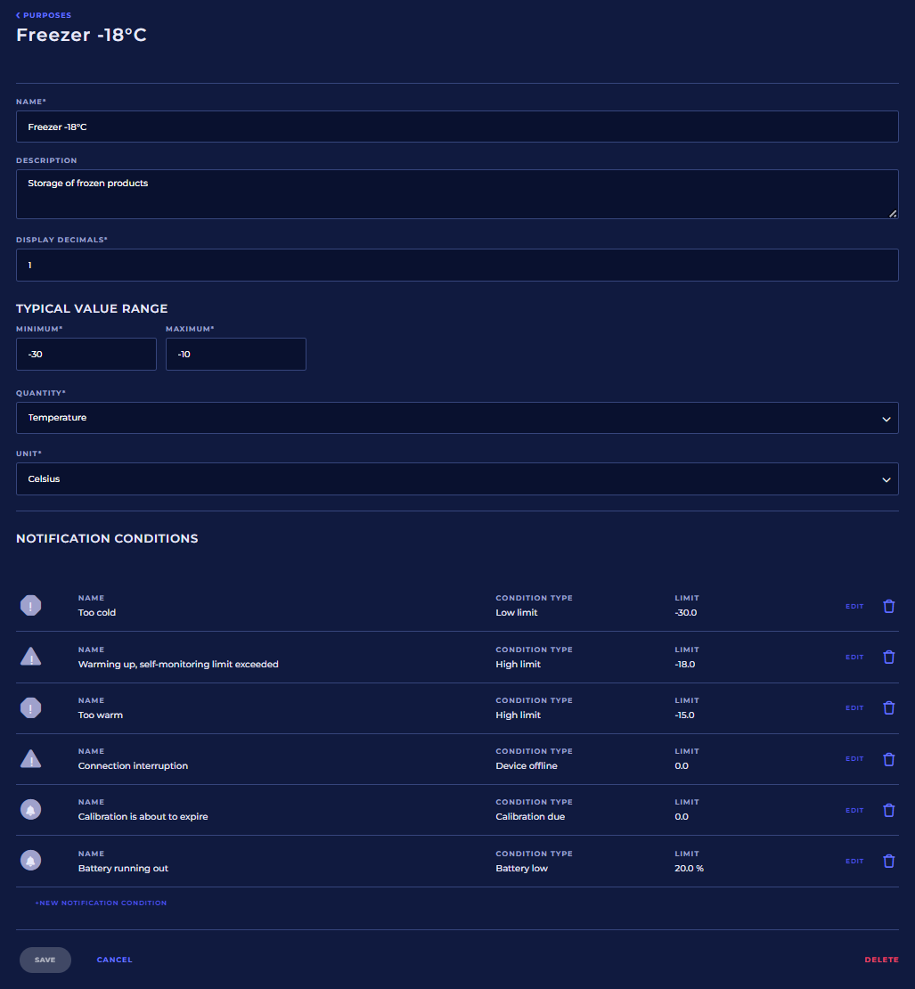Cancel editing the purpose

coord(114,960)
